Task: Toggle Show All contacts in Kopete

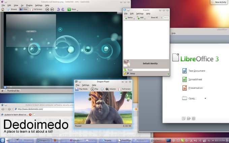Action: (x=153, y=17)
